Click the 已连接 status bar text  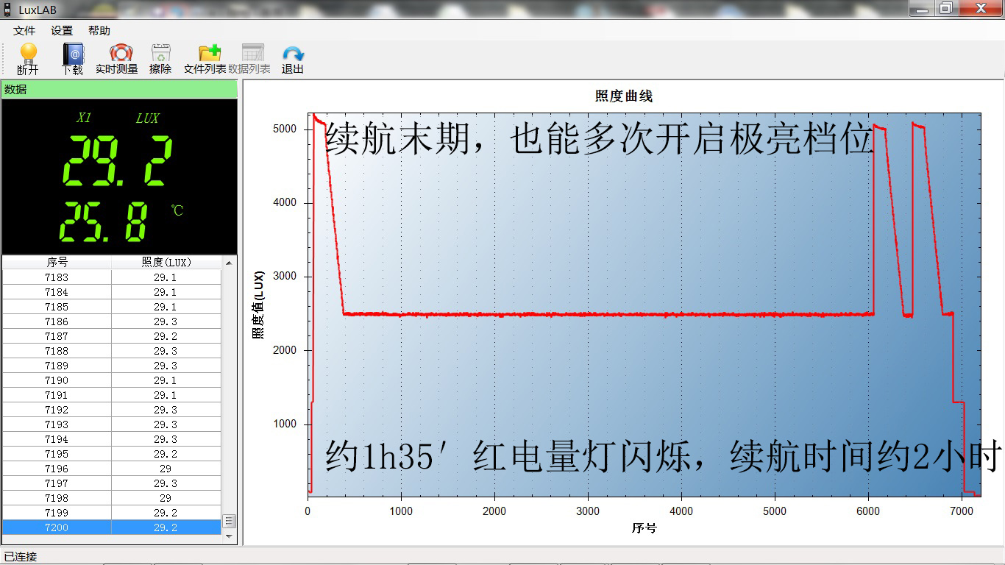pos(21,557)
